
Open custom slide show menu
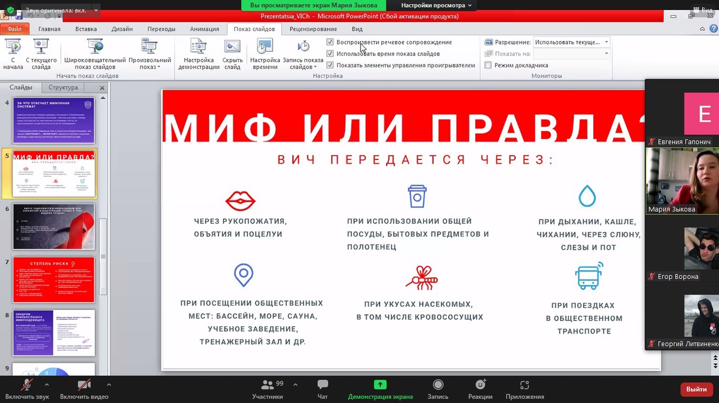point(149,54)
